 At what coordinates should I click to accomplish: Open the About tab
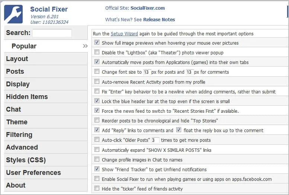pos(16,185)
